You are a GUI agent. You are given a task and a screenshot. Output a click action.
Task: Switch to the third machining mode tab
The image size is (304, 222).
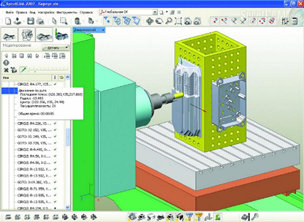coord(44,35)
